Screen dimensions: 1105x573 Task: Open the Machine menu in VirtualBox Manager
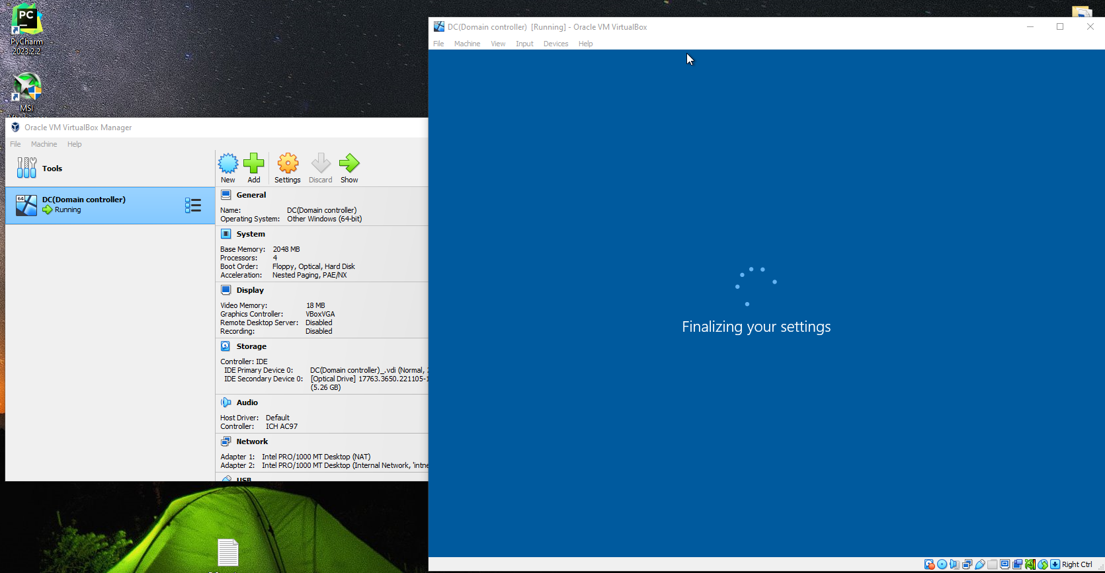coord(44,144)
